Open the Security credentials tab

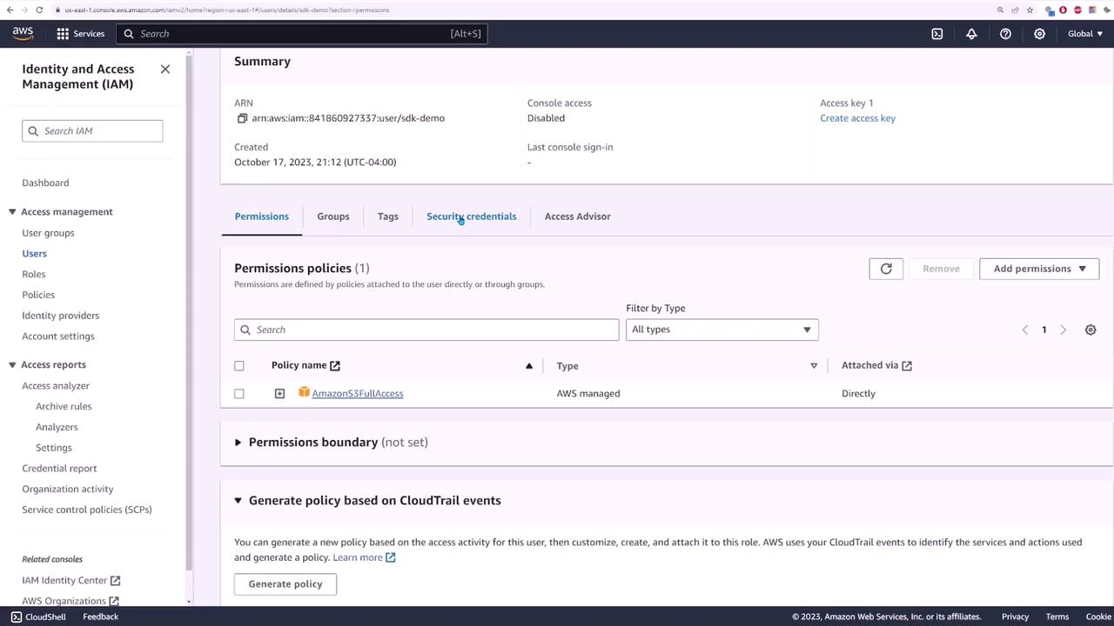[471, 216]
